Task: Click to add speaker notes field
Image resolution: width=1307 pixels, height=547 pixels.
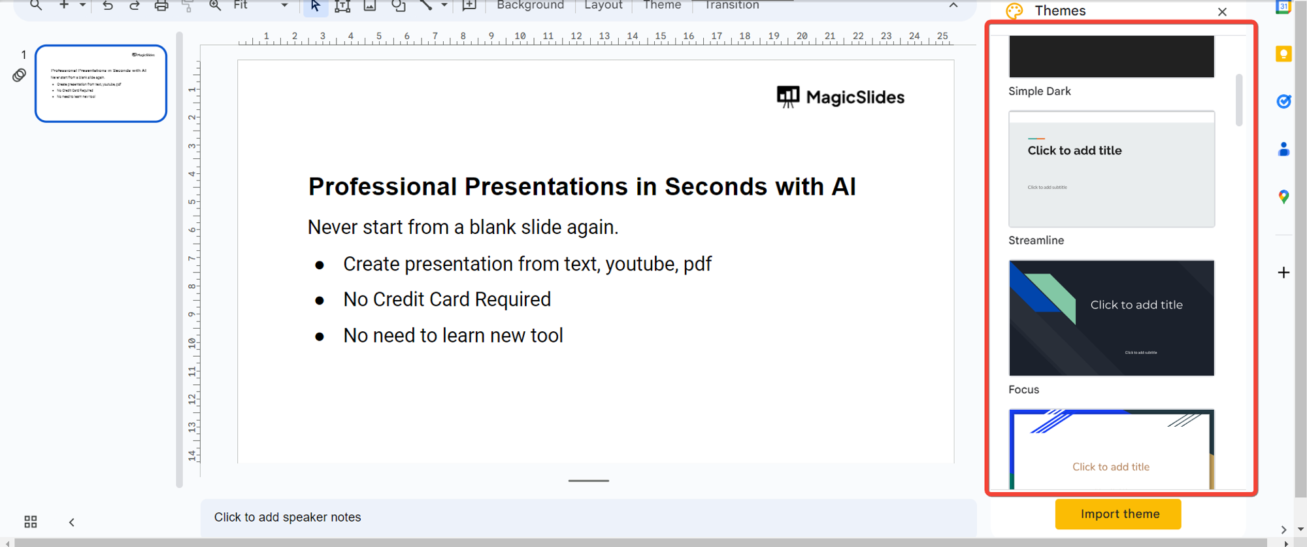Action: (588, 517)
